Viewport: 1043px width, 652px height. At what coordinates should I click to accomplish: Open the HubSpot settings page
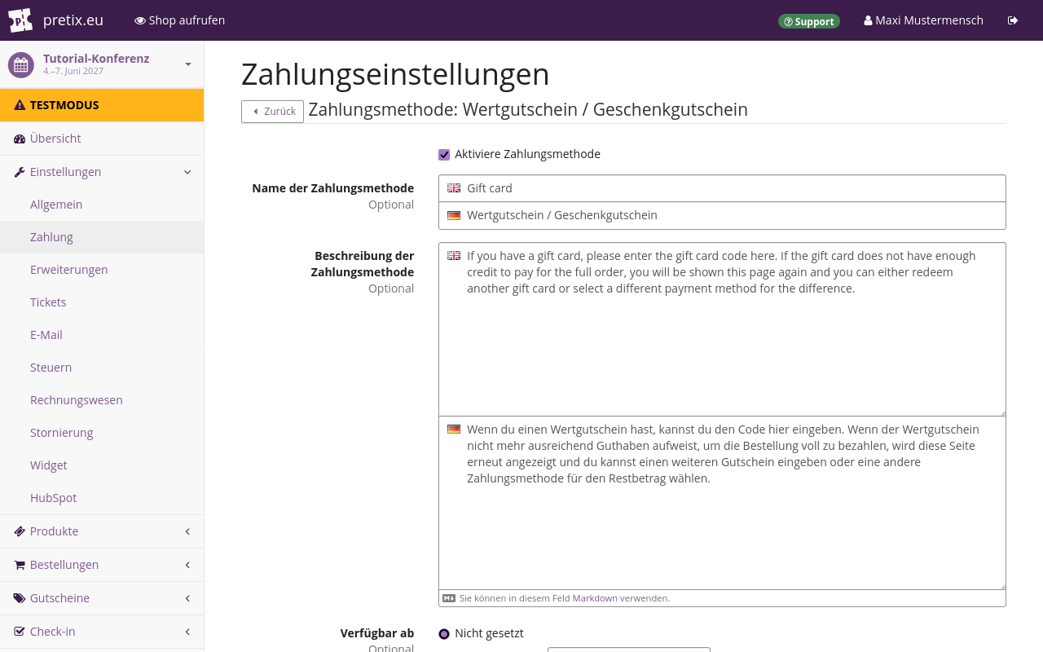click(x=102, y=498)
